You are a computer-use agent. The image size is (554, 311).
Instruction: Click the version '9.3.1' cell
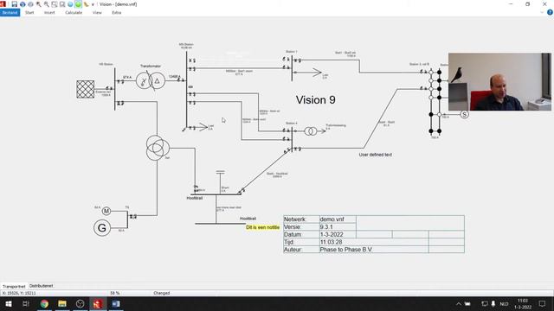(338, 226)
